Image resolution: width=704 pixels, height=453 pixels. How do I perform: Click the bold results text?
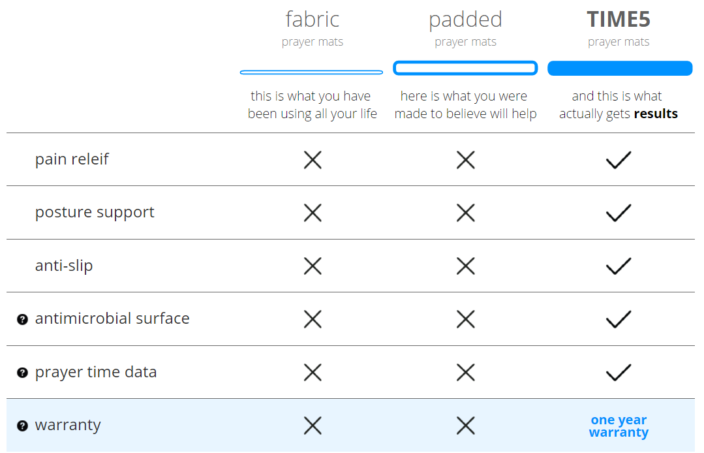tap(656, 114)
